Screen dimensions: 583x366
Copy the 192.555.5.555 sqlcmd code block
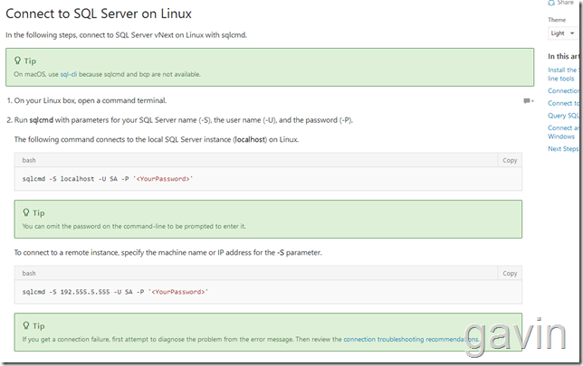point(510,273)
